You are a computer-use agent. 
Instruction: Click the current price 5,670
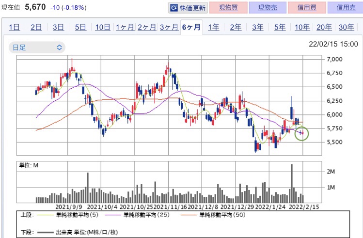[35, 7]
